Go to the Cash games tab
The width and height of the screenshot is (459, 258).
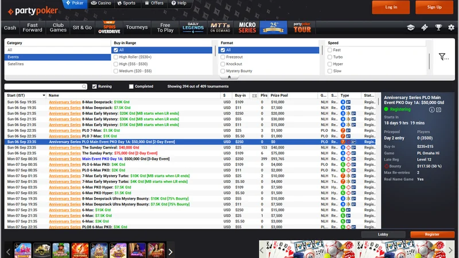coord(10,28)
